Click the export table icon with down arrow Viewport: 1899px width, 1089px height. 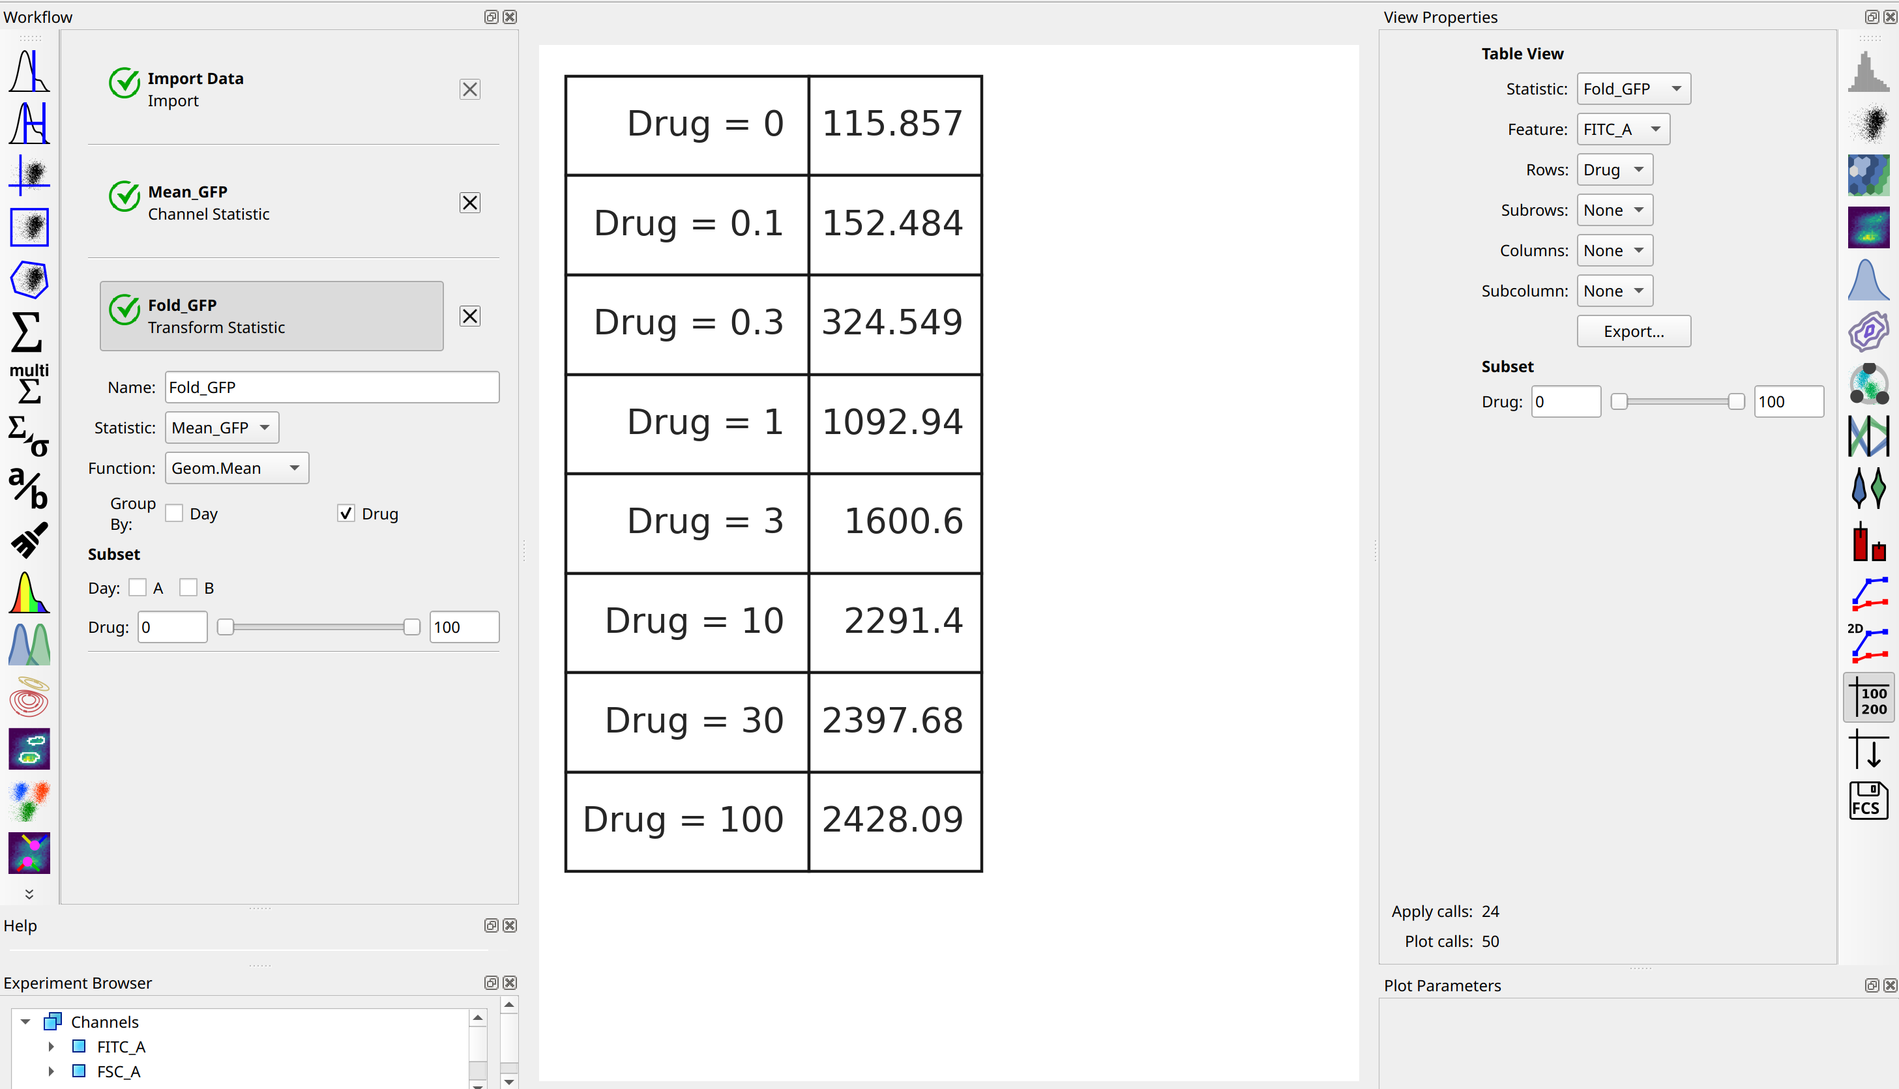click(x=1868, y=749)
